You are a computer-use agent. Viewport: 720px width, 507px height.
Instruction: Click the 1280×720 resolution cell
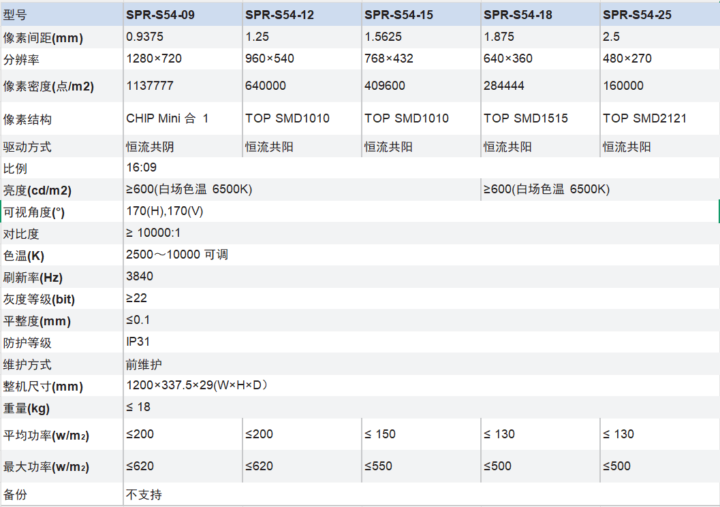183,59
